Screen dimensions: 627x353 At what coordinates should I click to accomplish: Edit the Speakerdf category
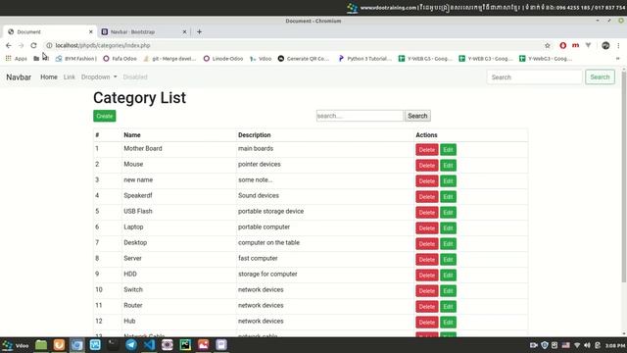point(449,197)
